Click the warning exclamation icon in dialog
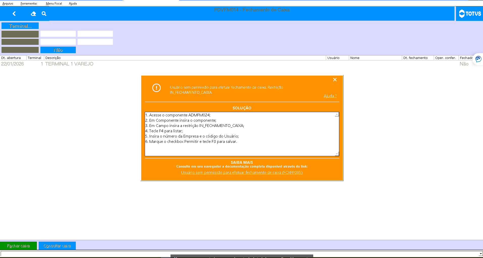The height and width of the screenshot is (258, 483). [156, 88]
